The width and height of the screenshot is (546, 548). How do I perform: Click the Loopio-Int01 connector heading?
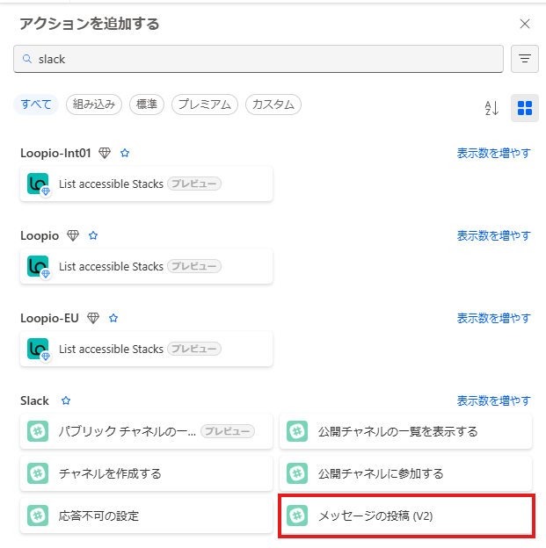[55, 153]
